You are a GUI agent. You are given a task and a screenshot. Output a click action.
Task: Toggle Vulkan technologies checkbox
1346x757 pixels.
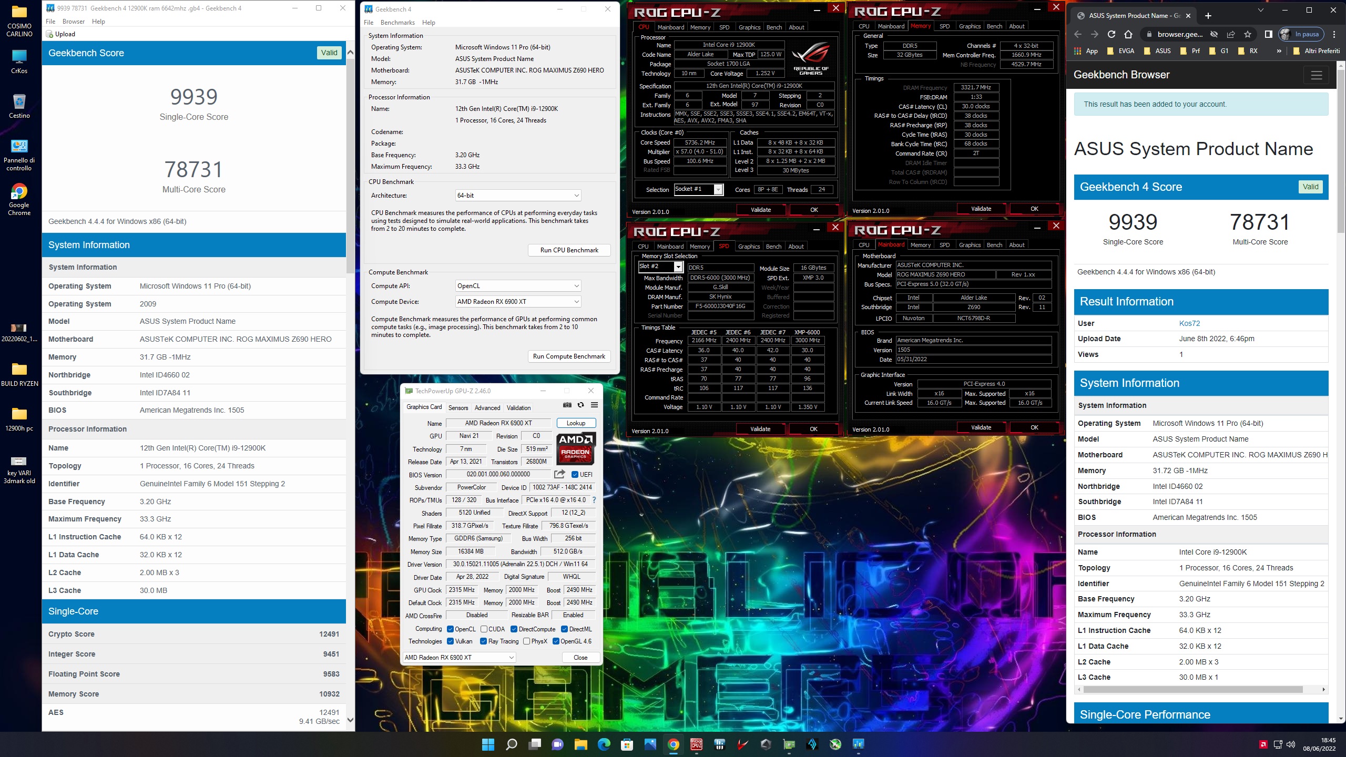click(x=450, y=641)
